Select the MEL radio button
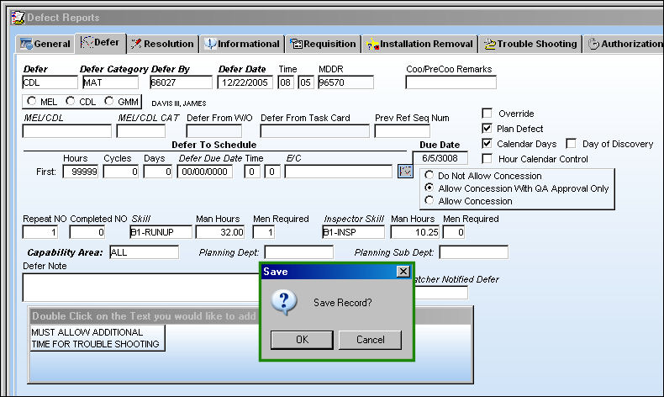Image resolution: width=664 pixels, height=397 pixels. pyautogui.click(x=31, y=101)
